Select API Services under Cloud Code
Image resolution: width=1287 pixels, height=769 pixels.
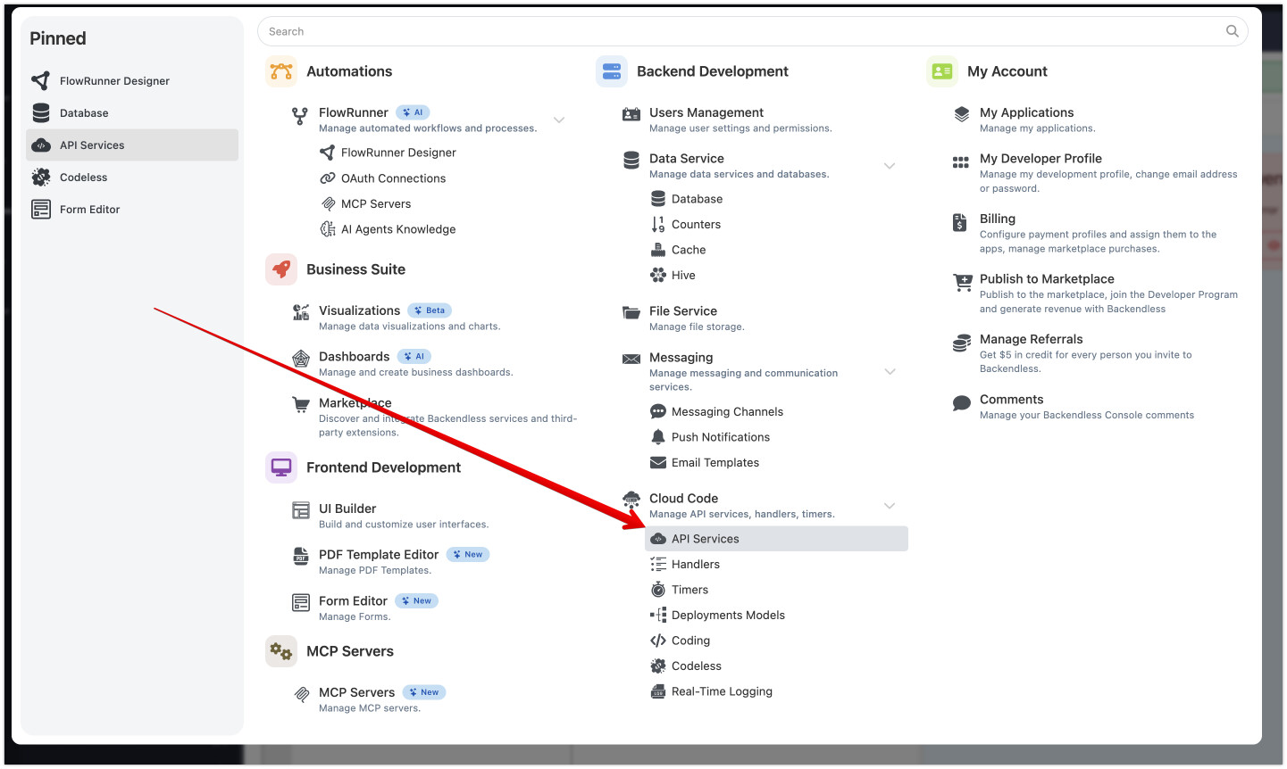click(705, 539)
